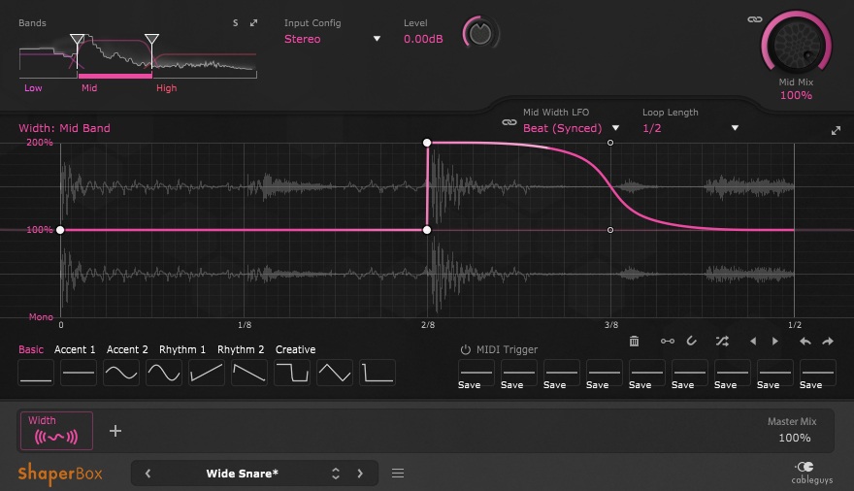Switch to Rhythm 1 waveform presets
Screen dimensions: 854x491
click(182, 349)
